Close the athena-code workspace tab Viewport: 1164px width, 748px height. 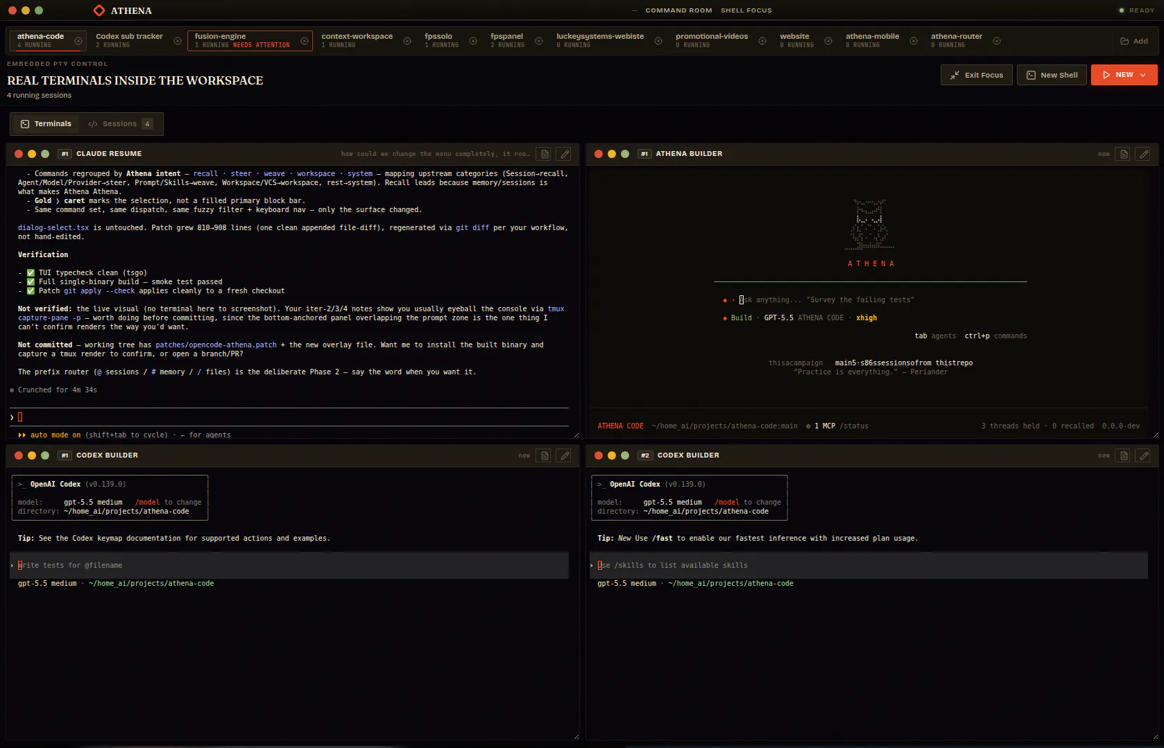tap(78, 41)
